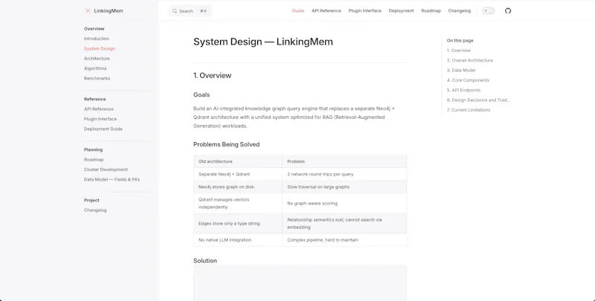Click the Overview sidebar section heading
Screen dimensions: 595x301
[x=94, y=29]
